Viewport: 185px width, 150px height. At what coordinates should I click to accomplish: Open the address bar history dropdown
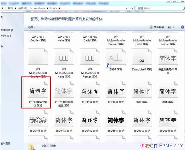click(127, 8)
